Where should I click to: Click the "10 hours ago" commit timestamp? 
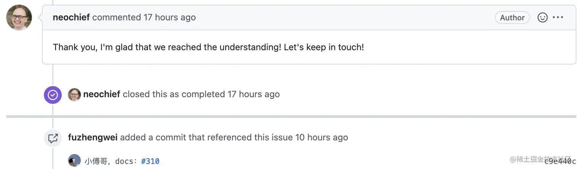[322, 137]
